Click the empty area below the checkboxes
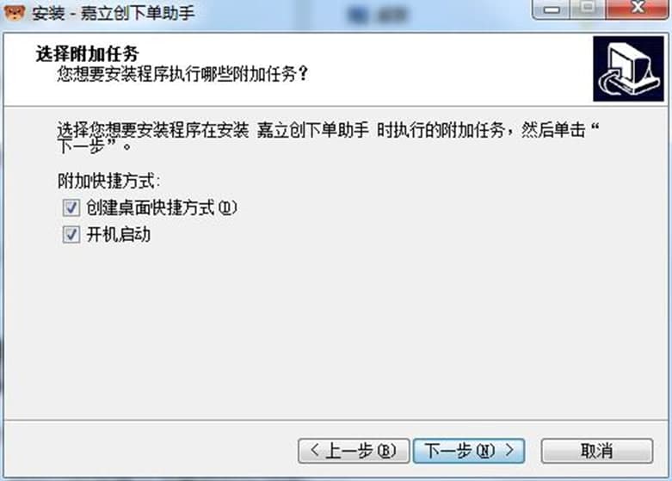The image size is (672, 481). coord(336,330)
